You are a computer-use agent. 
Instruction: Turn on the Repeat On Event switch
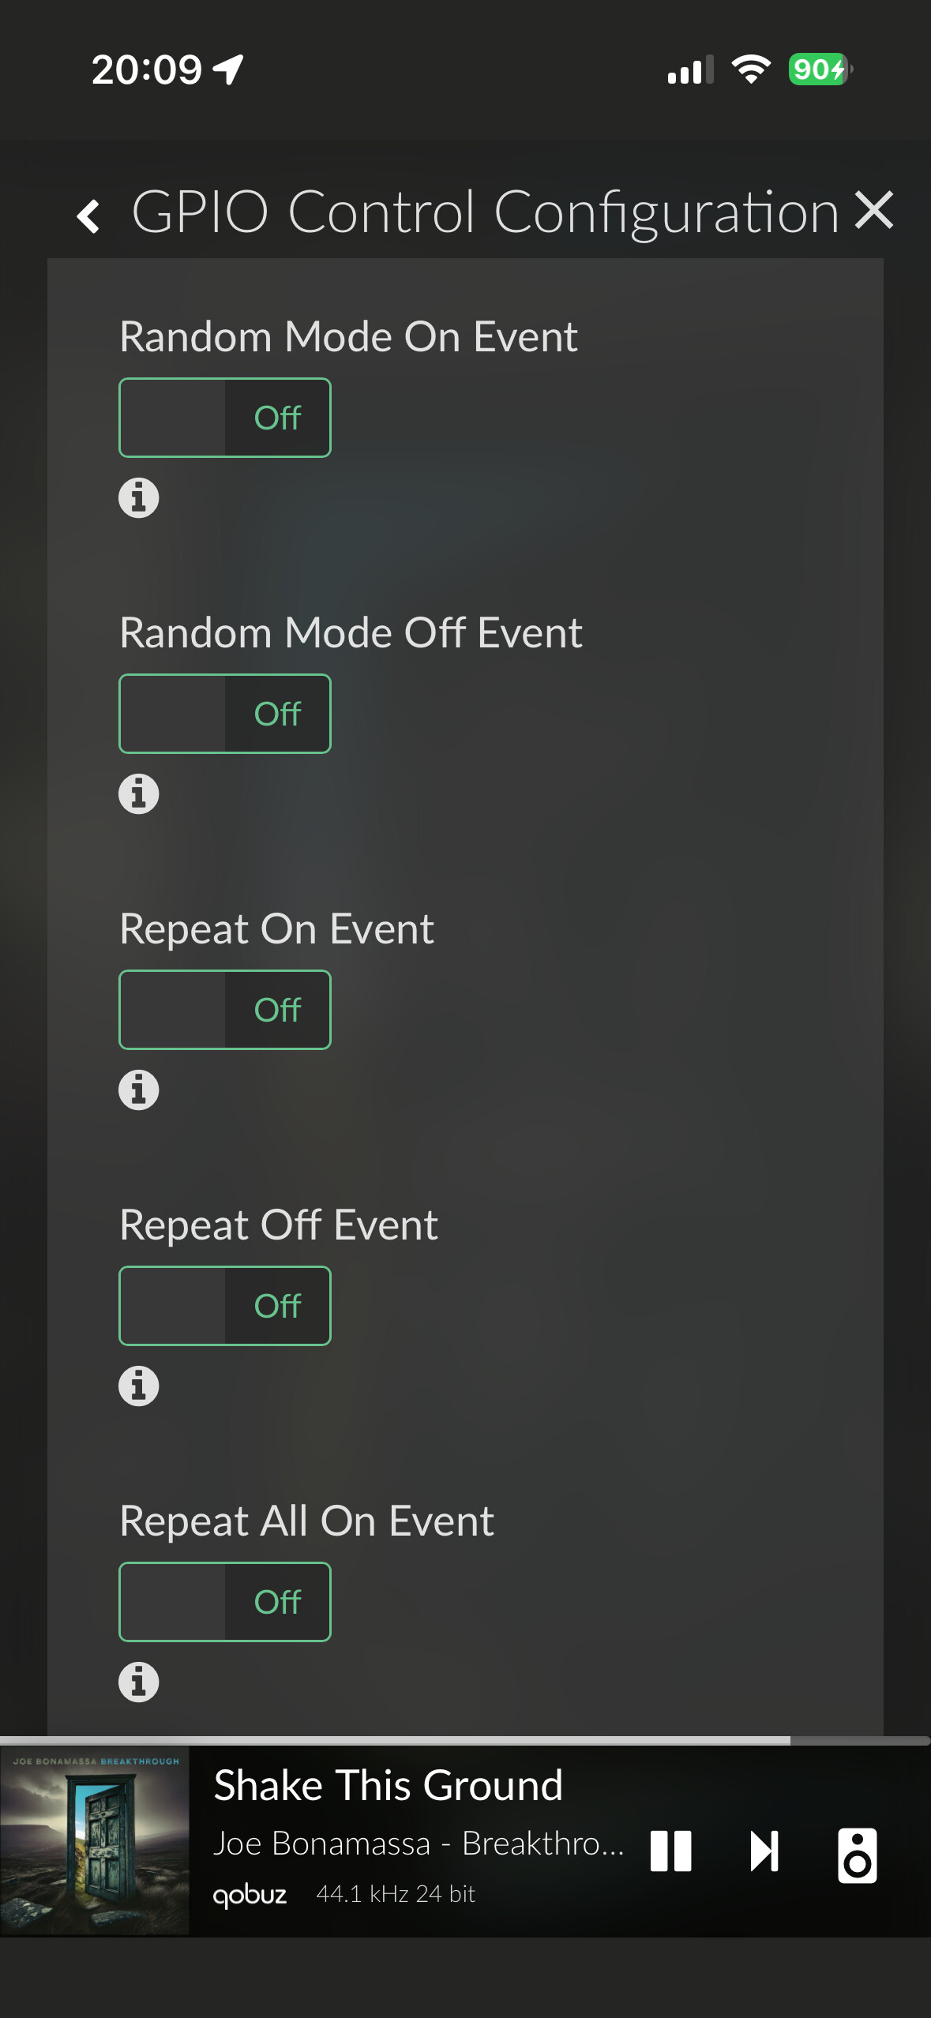[225, 1010]
